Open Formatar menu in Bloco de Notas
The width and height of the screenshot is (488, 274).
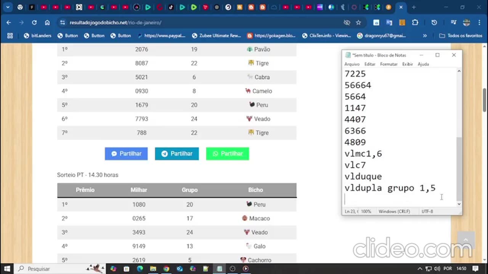coord(389,64)
